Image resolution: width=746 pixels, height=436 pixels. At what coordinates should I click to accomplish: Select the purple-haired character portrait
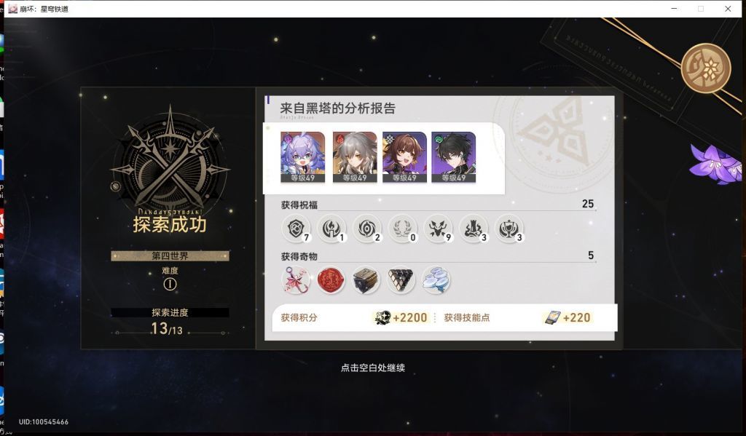[x=303, y=157]
